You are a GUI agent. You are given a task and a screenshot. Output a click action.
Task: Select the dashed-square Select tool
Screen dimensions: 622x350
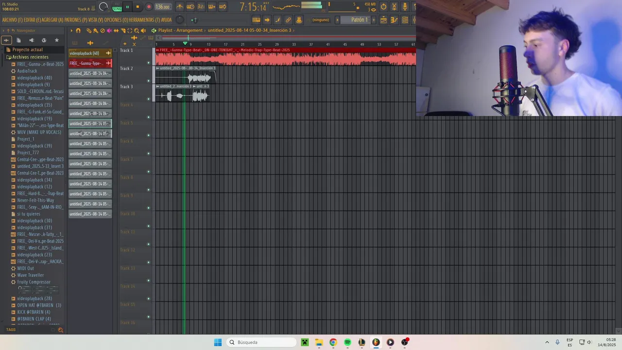point(130,30)
